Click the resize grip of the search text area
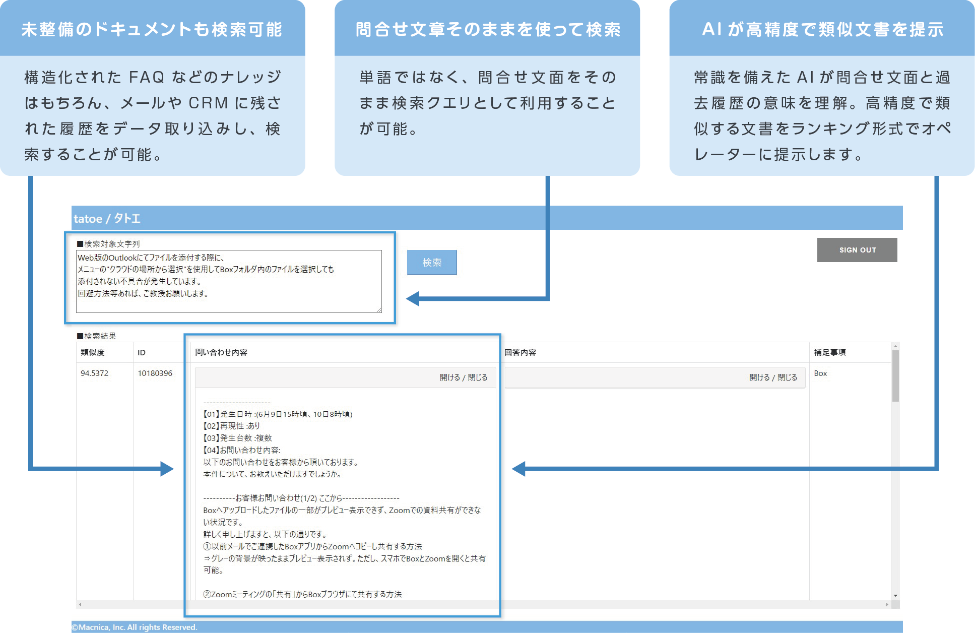The width and height of the screenshot is (975, 633). (x=378, y=309)
